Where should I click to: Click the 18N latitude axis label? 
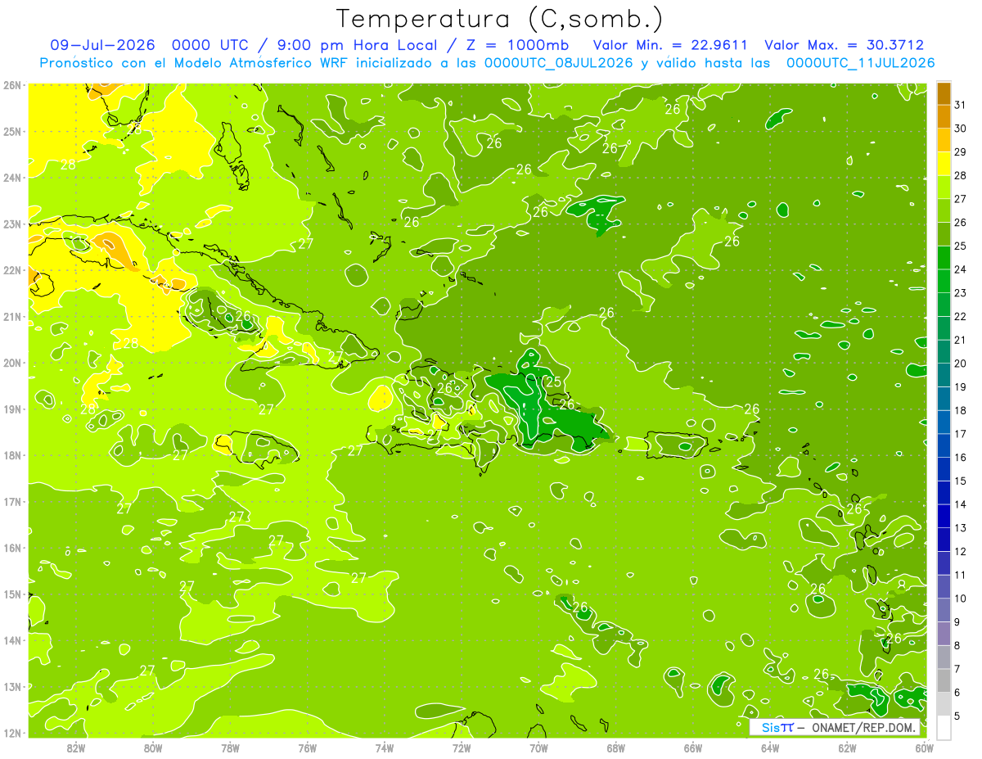(12, 455)
